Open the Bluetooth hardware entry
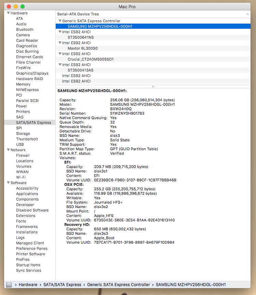256x295 pixels. pos(25,29)
